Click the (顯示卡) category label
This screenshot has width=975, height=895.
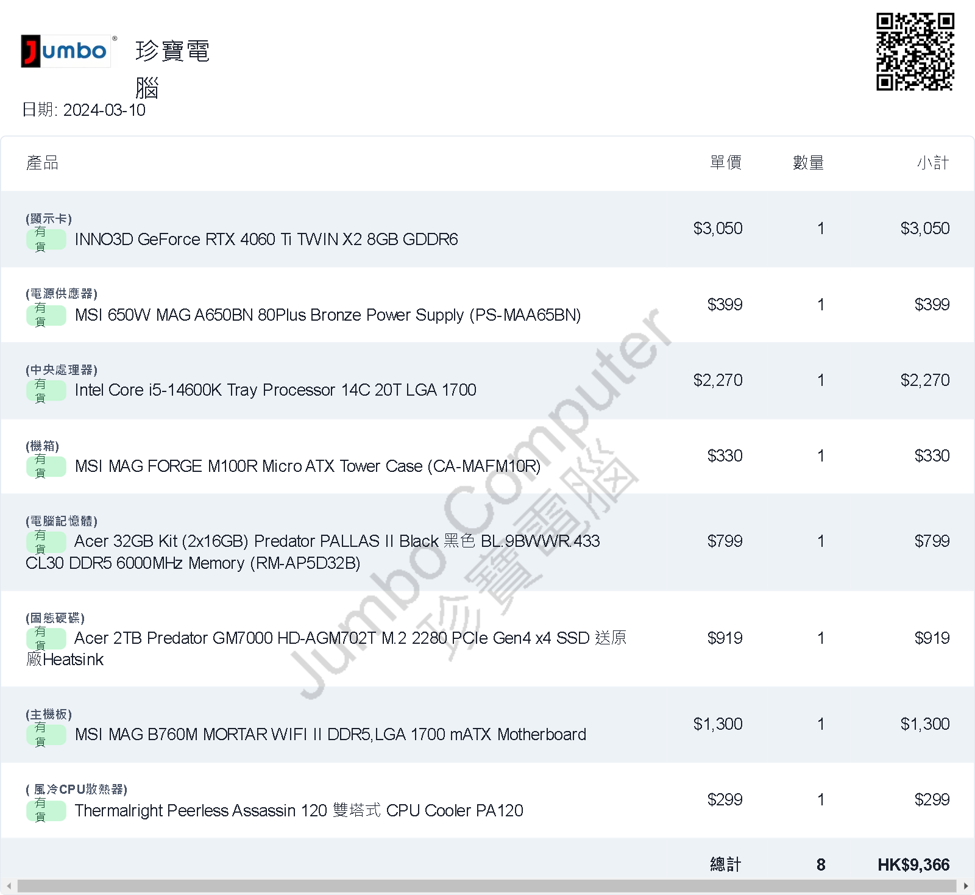[49, 219]
